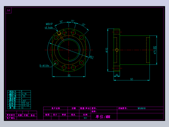Click the '视角.' title block cell
169x127 pixels.
73,115
